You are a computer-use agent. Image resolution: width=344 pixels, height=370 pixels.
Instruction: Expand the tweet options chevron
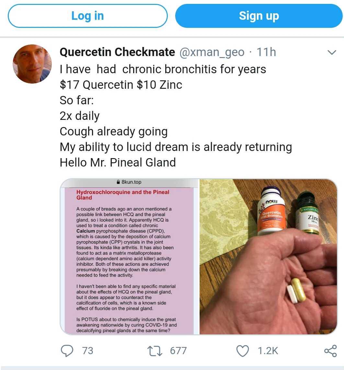332,52
